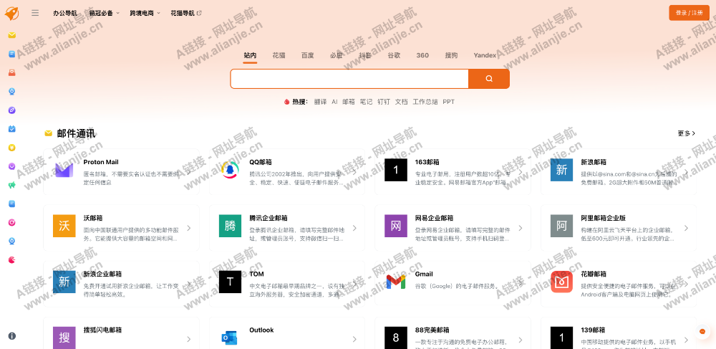Screen dimensions: 716x349
Task: Click hot search term 笔记
Action: click(x=366, y=102)
